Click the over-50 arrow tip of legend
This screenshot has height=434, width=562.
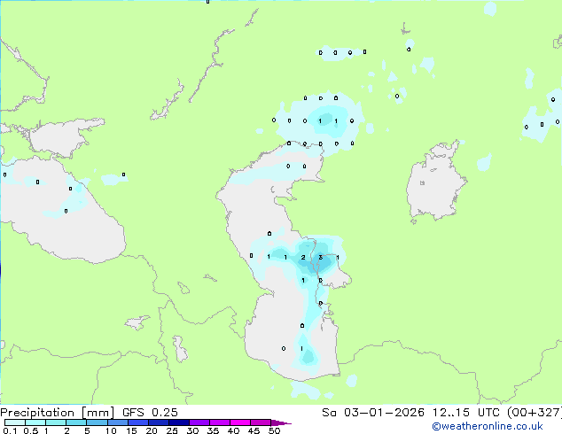281,422
